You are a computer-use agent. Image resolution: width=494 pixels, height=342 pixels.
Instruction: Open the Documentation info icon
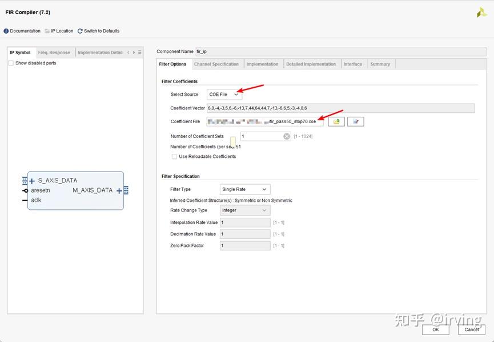pos(6,31)
